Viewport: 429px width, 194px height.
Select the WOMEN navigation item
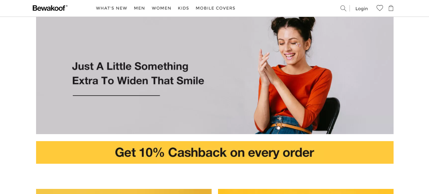pyautogui.click(x=162, y=8)
